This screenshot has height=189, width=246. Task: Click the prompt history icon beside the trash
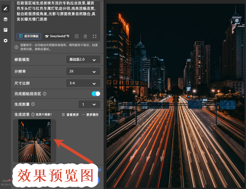pyautogui.click(x=77, y=36)
